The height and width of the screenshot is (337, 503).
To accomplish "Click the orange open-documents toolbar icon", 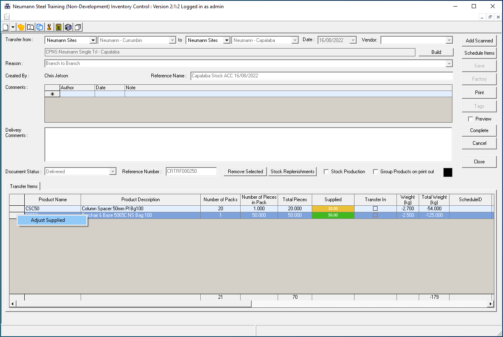I will point(21,27).
